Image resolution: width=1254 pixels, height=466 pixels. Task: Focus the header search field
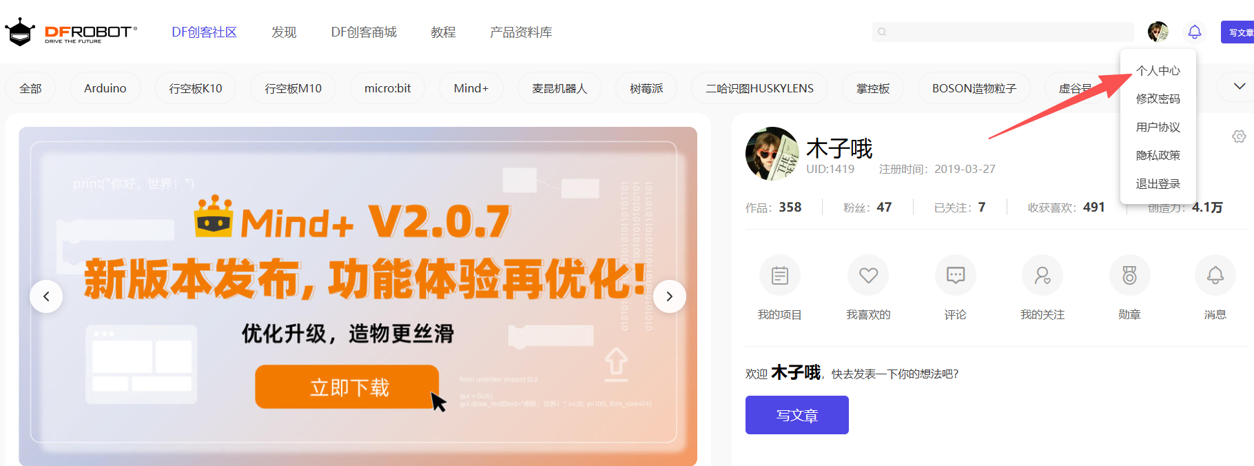pos(1003,32)
